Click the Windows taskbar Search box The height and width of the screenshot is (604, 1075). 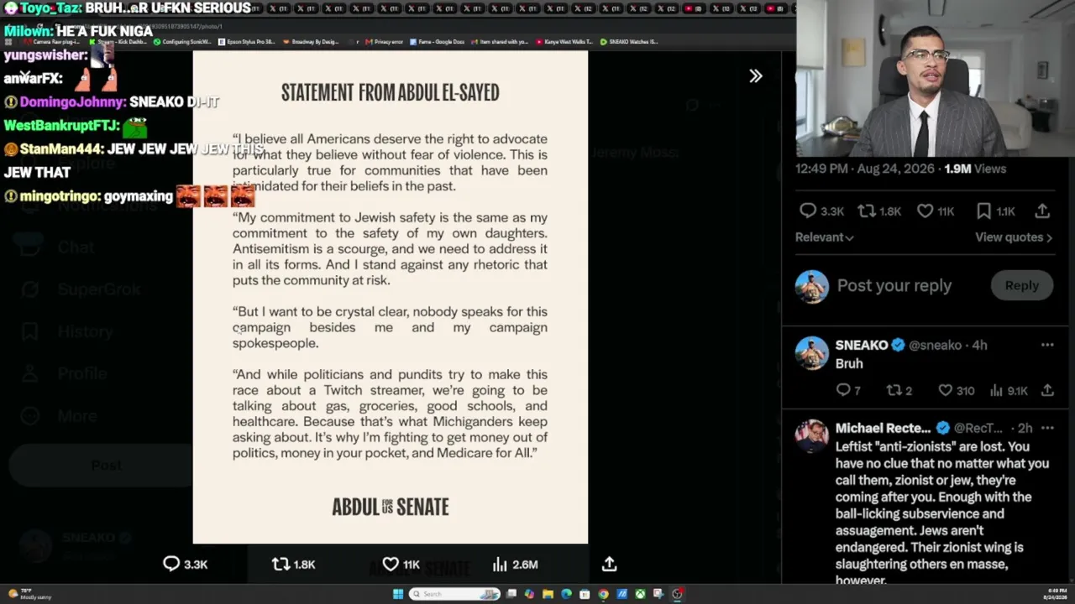pyautogui.click(x=455, y=594)
